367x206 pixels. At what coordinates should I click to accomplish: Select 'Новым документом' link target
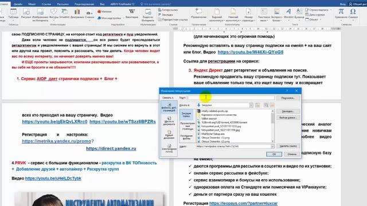pyautogui.click(x=169, y=135)
